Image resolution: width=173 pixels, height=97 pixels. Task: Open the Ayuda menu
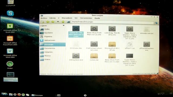click(97, 18)
